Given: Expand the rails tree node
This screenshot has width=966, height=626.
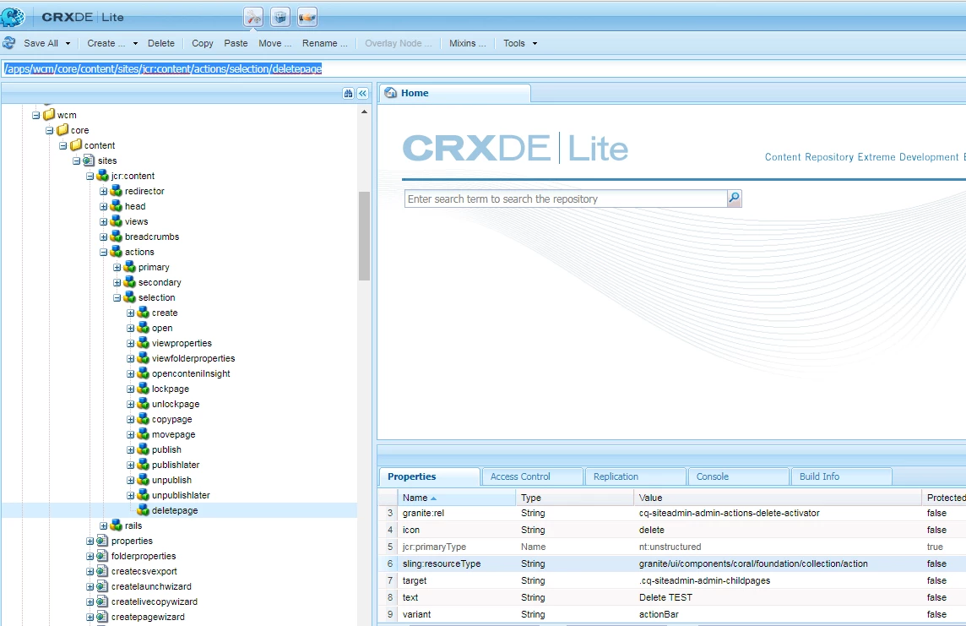Looking at the screenshot, I should 104,525.
